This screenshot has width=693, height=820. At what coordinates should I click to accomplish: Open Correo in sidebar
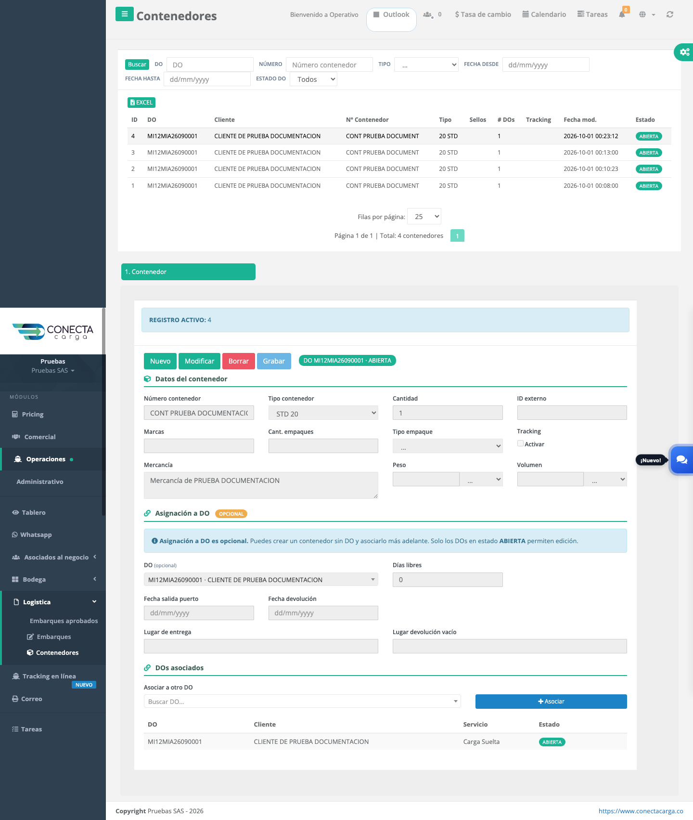(x=31, y=699)
